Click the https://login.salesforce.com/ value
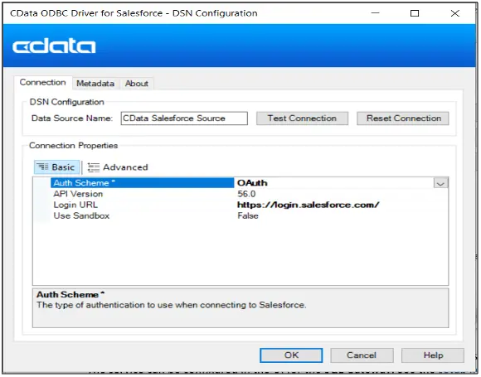The image size is (481, 377). click(309, 205)
